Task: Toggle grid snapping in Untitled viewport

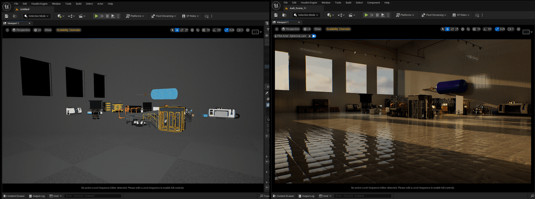Action: pyautogui.click(x=204, y=30)
